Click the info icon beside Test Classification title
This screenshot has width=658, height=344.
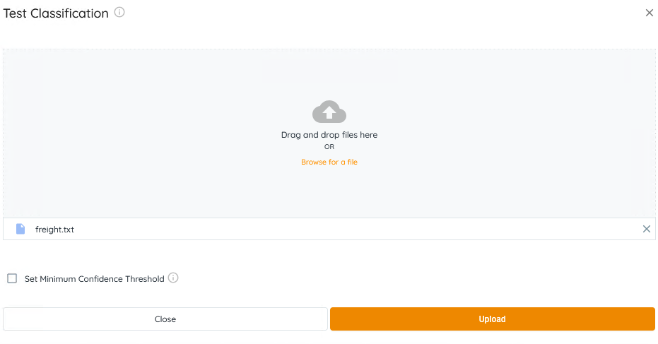click(119, 13)
